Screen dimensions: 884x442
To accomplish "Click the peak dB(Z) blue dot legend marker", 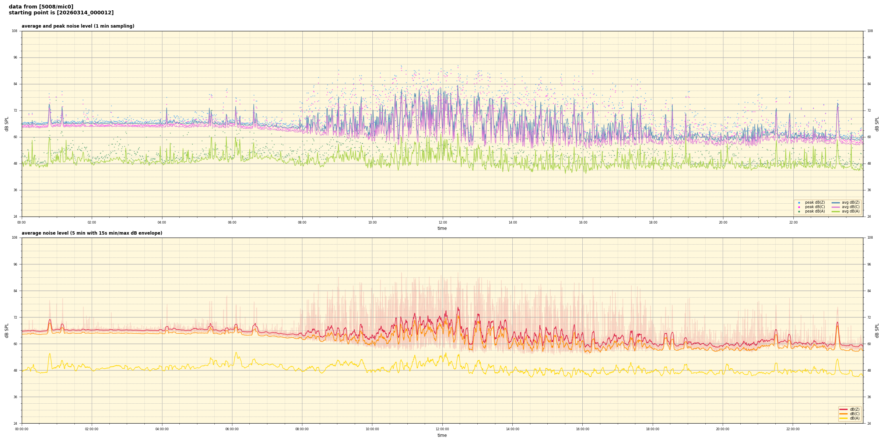I will (x=799, y=203).
